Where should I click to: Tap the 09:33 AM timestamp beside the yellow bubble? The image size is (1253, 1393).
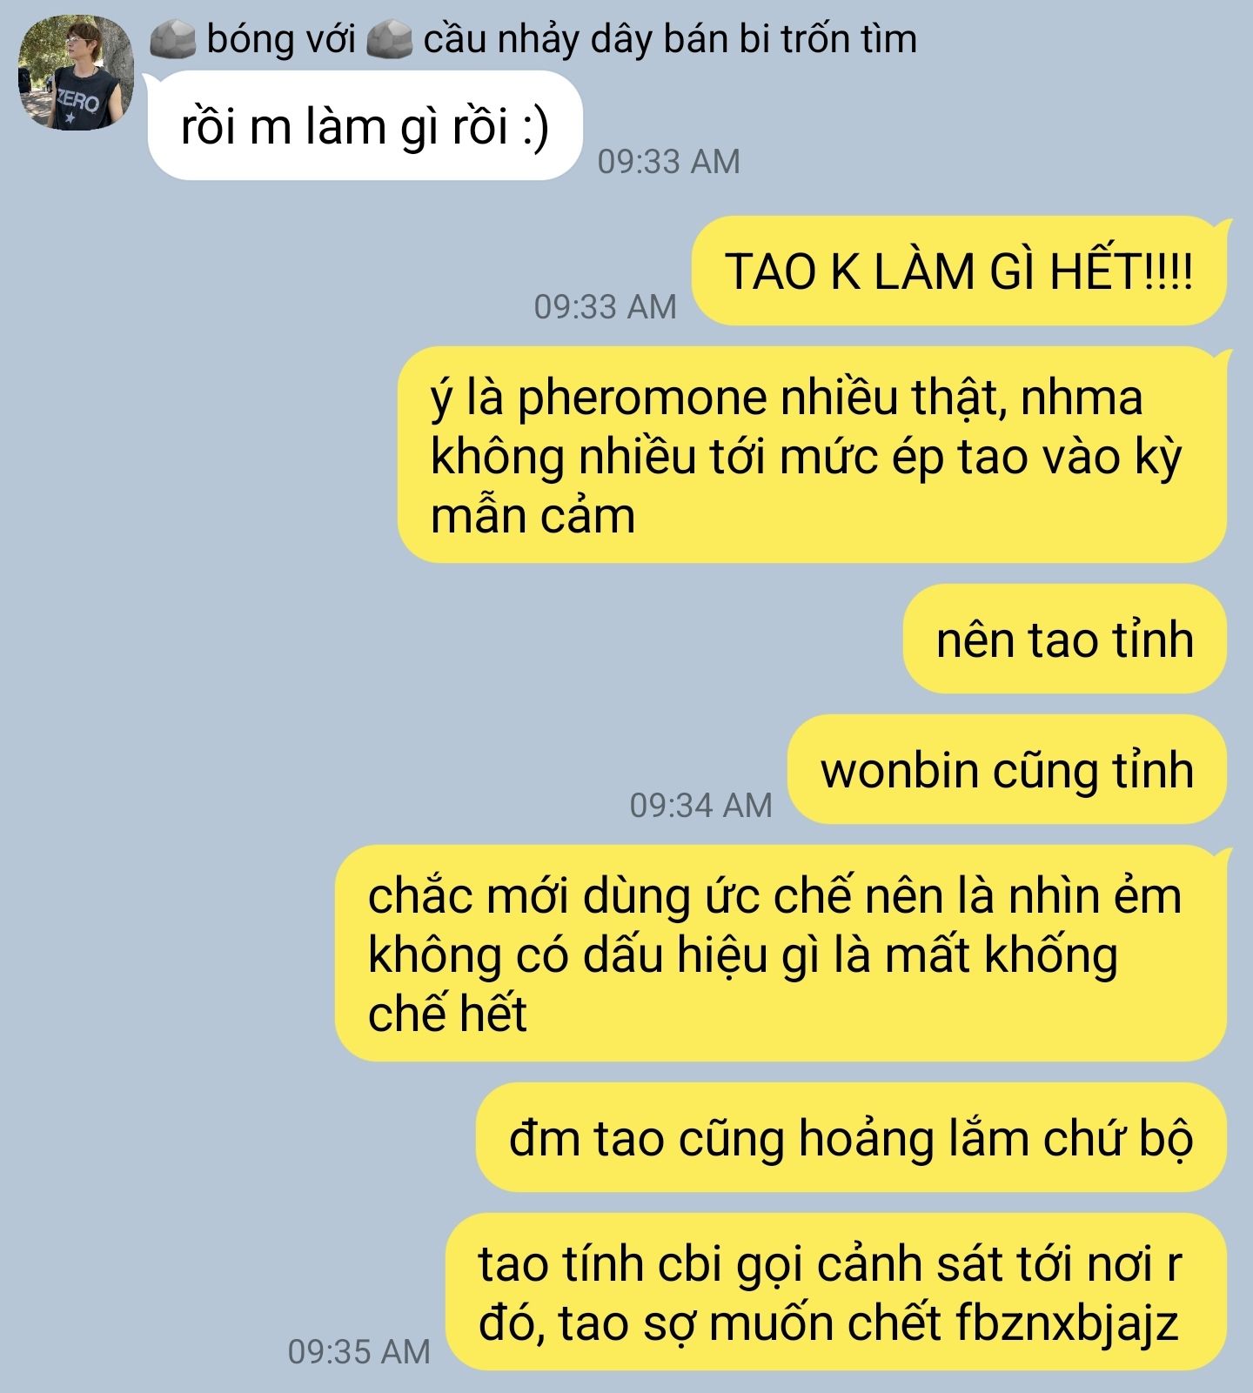click(605, 306)
